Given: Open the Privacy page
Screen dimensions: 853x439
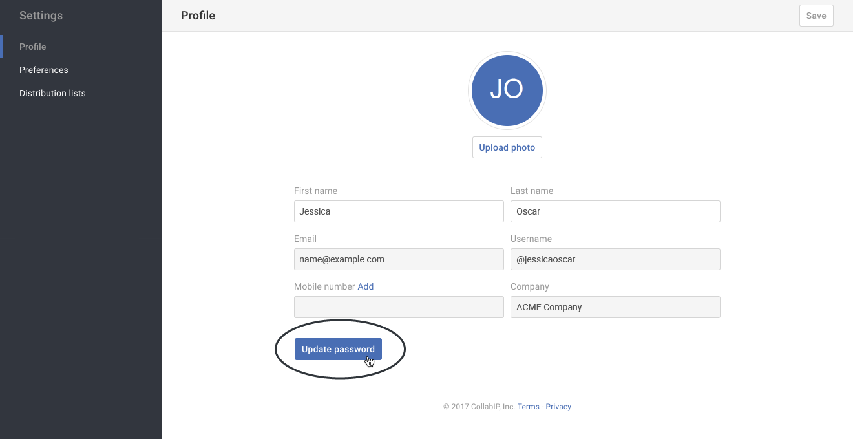Looking at the screenshot, I should click(558, 406).
